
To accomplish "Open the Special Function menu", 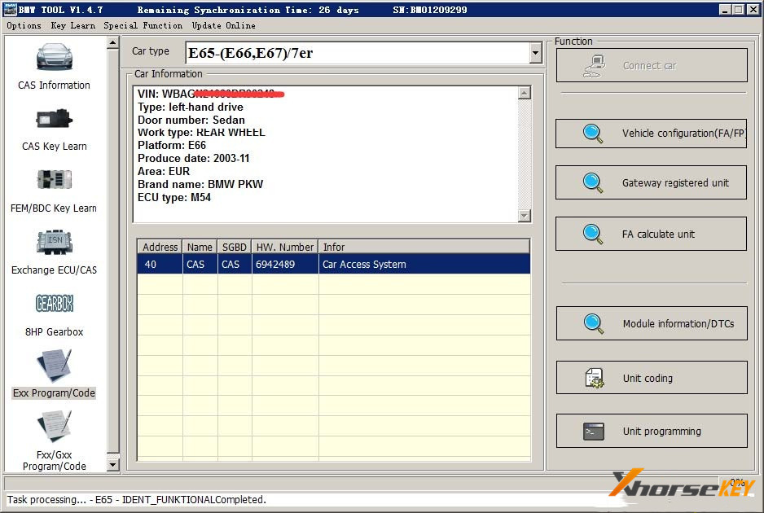I will tap(143, 25).
